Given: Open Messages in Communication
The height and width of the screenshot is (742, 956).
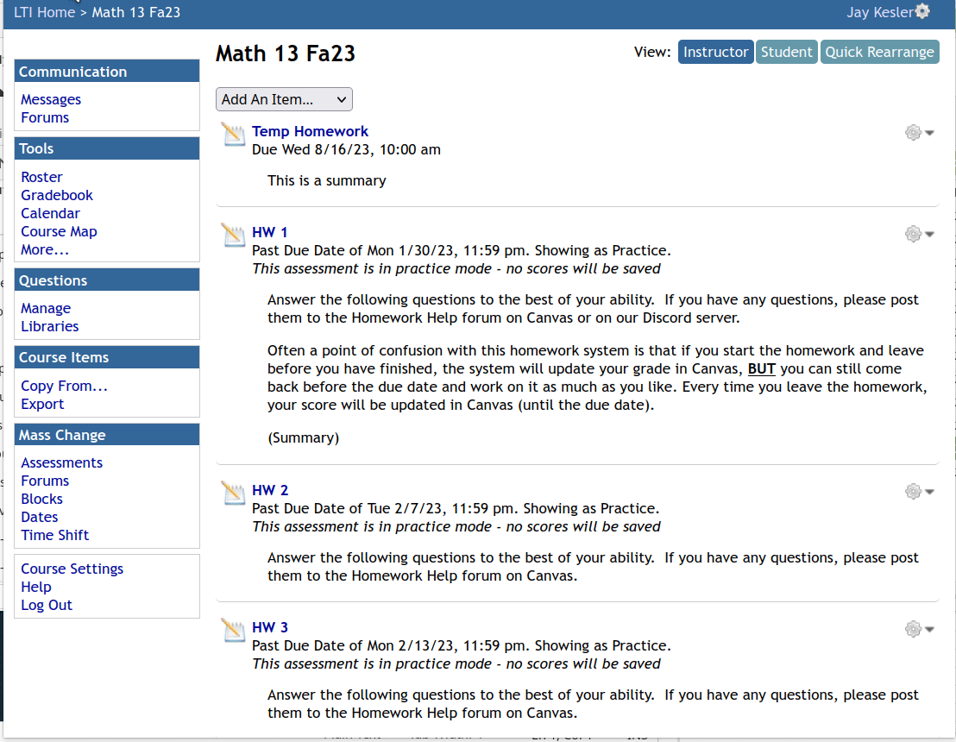Looking at the screenshot, I should (x=51, y=99).
